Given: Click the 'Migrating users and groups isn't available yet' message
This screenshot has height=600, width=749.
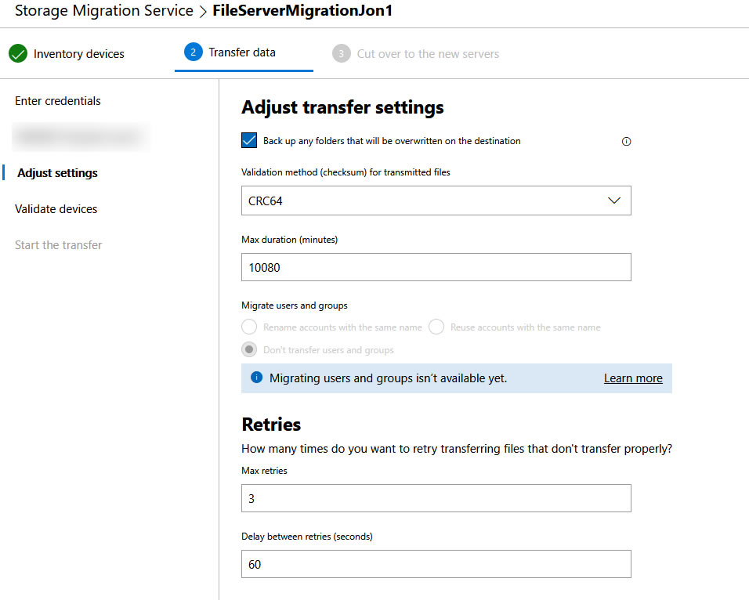Looking at the screenshot, I should coord(388,378).
